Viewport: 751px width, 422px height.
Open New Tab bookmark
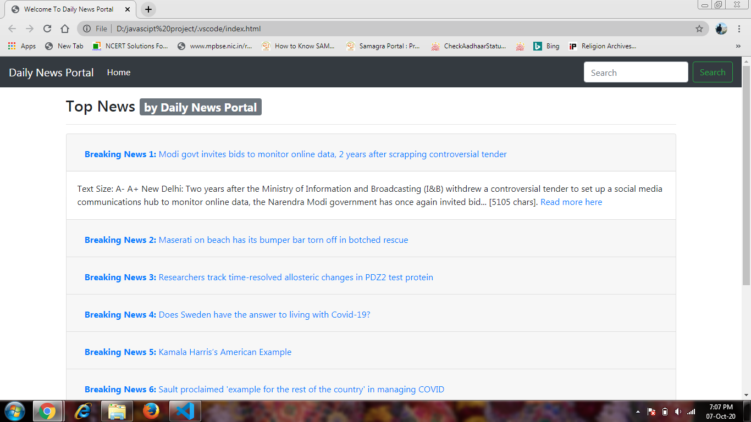click(x=64, y=46)
